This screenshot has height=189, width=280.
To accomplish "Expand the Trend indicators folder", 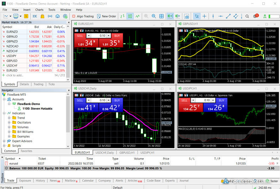I will click(9, 118).
